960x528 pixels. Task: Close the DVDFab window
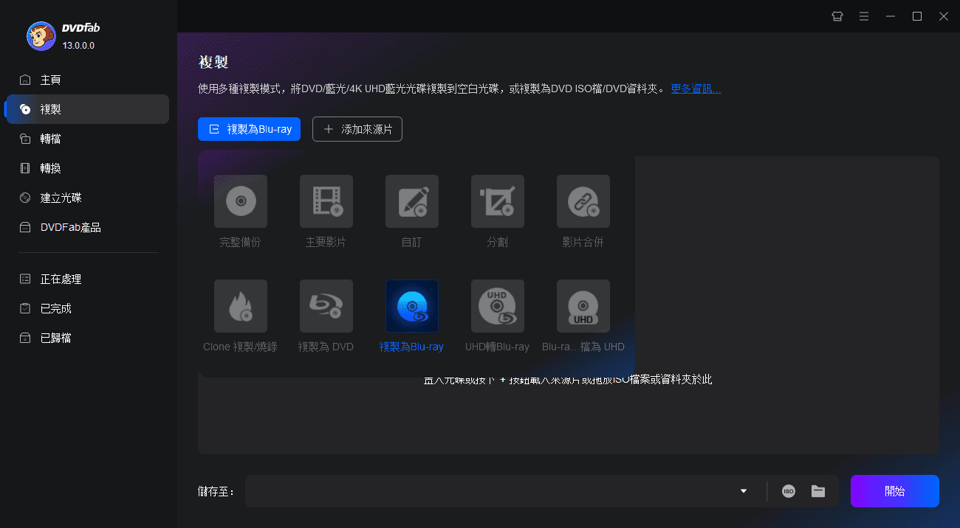tap(944, 16)
